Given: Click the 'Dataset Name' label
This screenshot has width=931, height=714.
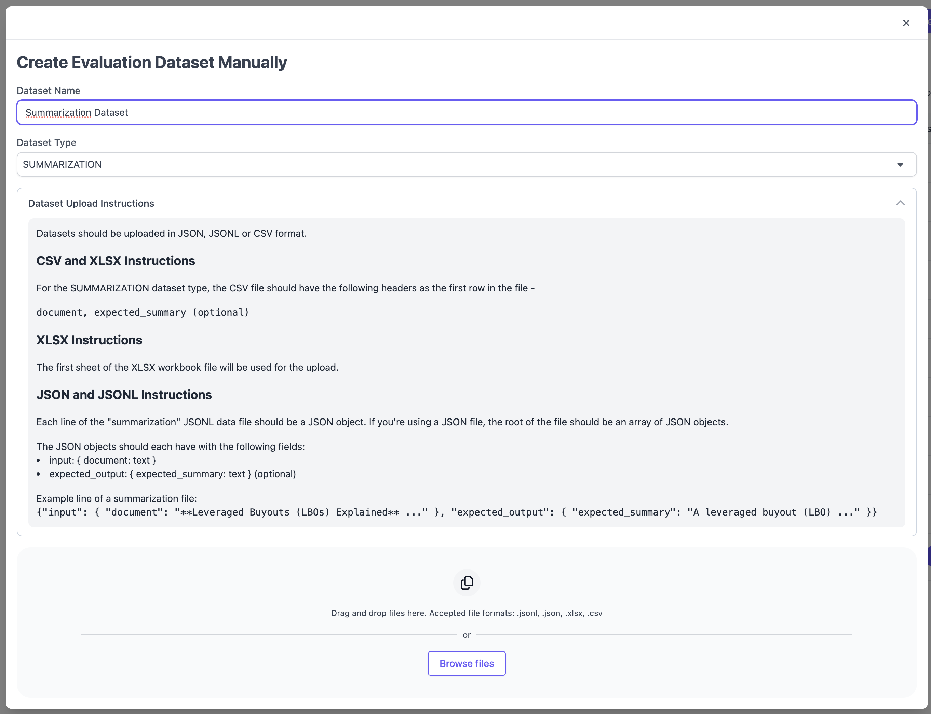Looking at the screenshot, I should [49, 91].
